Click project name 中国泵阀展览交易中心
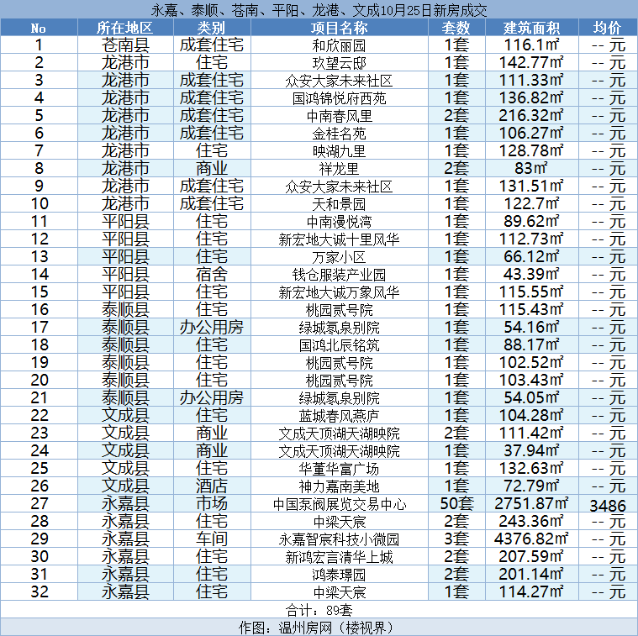 339,504
